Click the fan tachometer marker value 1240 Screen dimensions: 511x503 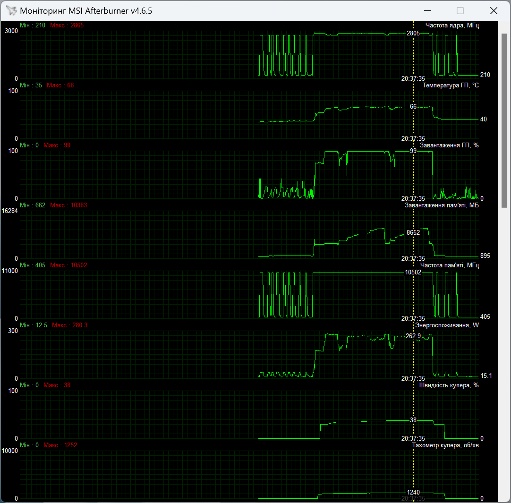point(413,492)
